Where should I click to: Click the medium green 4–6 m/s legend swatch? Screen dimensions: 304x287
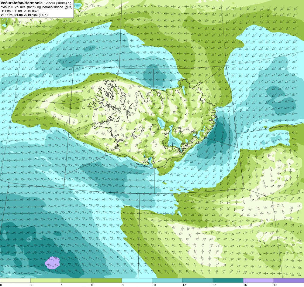(76, 280)
